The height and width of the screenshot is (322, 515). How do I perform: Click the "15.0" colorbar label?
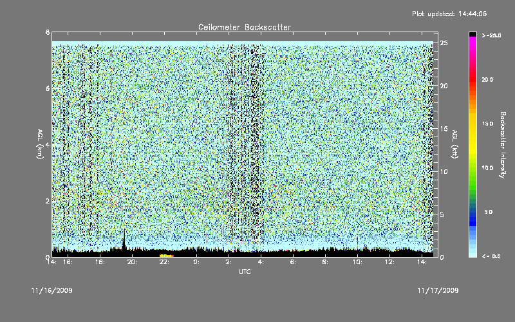coord(487,124)
